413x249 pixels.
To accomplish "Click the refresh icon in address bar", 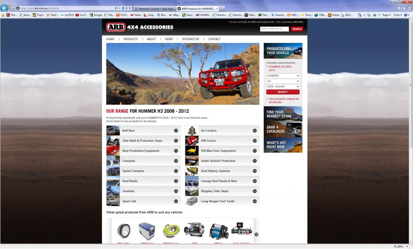I will coord(127,8).
